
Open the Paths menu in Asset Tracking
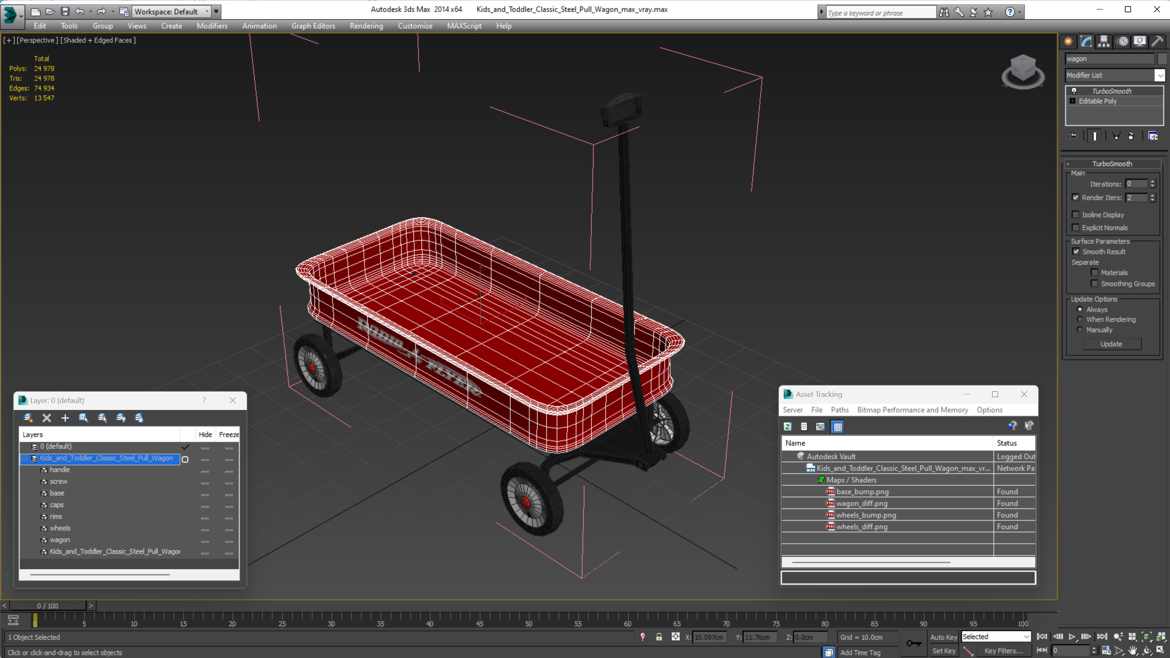click(x=839, y=410)
